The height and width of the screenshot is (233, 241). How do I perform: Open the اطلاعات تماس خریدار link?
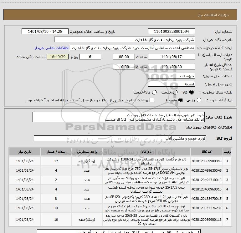click(x=52, y=48)
